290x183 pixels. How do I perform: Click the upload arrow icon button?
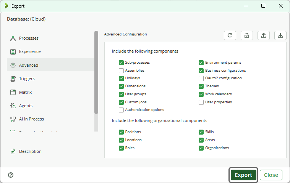264,35
